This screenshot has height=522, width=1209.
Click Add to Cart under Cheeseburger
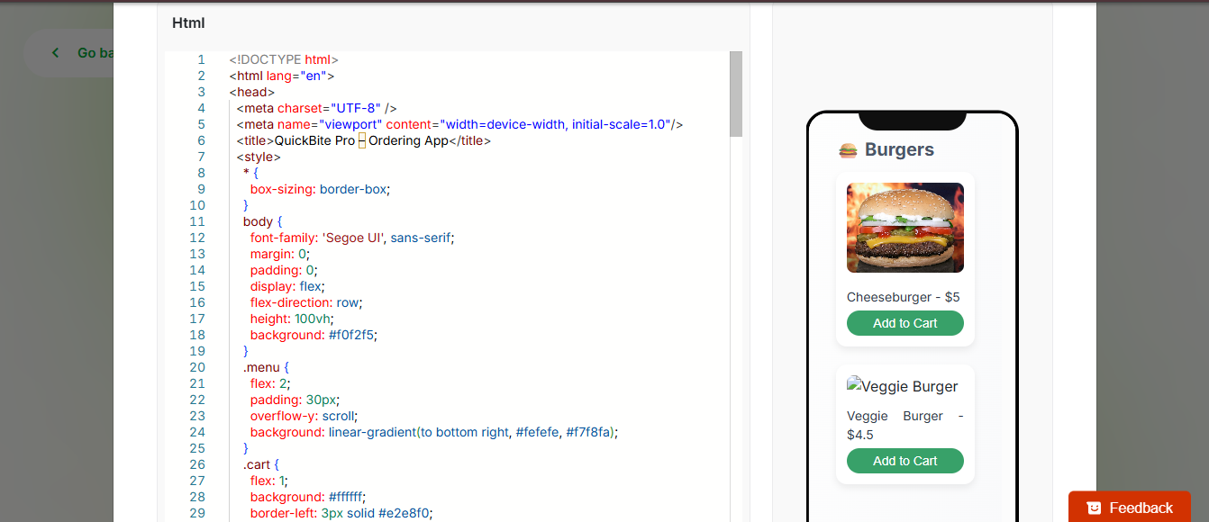[x=904, y=322]
